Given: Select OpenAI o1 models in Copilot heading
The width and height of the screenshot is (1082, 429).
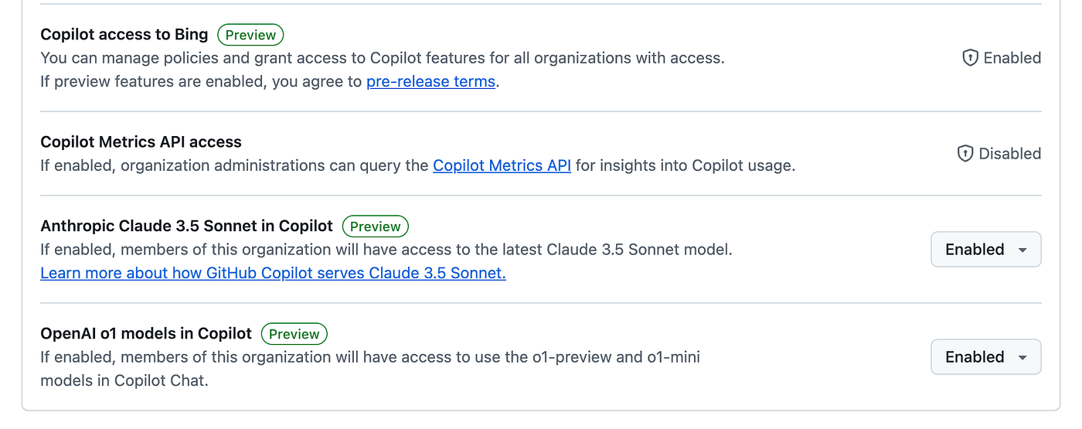Looking at the screenshot, I should (146, 333).
